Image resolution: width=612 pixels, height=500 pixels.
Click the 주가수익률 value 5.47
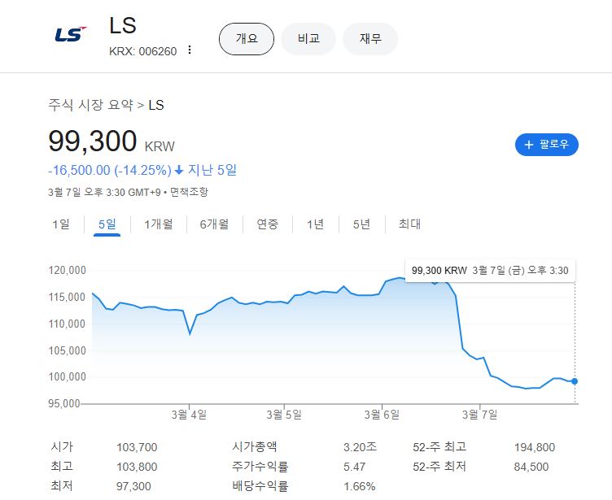pos(354,467)
